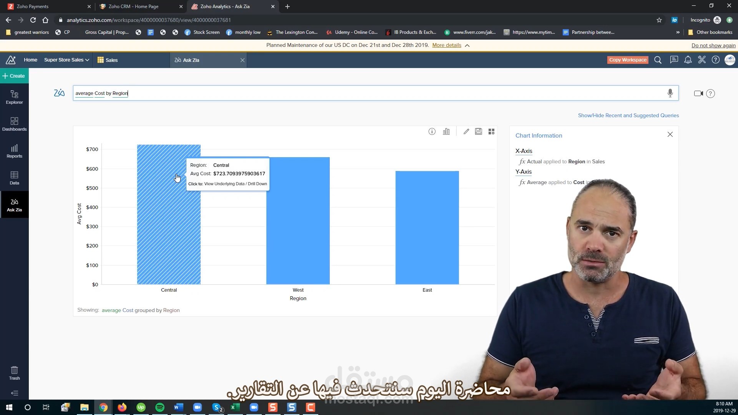The width and height of the screenshot is (738, 415).
Task: Click the Region x-axis title
Action: [298, 298]
